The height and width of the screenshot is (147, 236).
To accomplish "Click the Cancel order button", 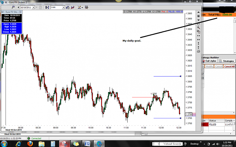I will point(219,66).
